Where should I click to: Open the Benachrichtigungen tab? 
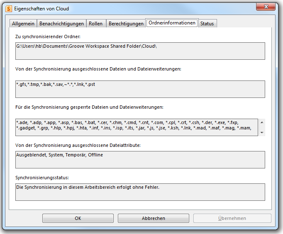click(x=61, y=24)
